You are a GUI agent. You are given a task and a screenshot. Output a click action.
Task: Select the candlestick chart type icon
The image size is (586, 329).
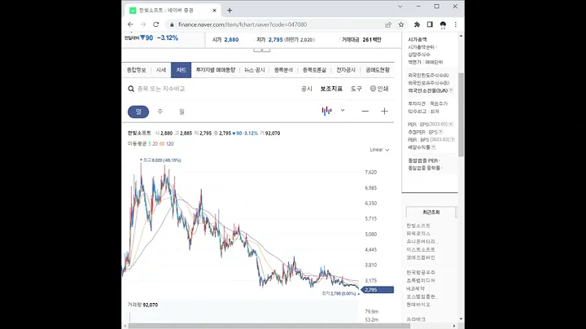point(326,111)
